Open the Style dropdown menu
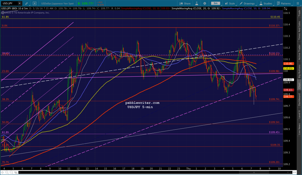The height and width of the screenshot is (175, 302). 231,4
